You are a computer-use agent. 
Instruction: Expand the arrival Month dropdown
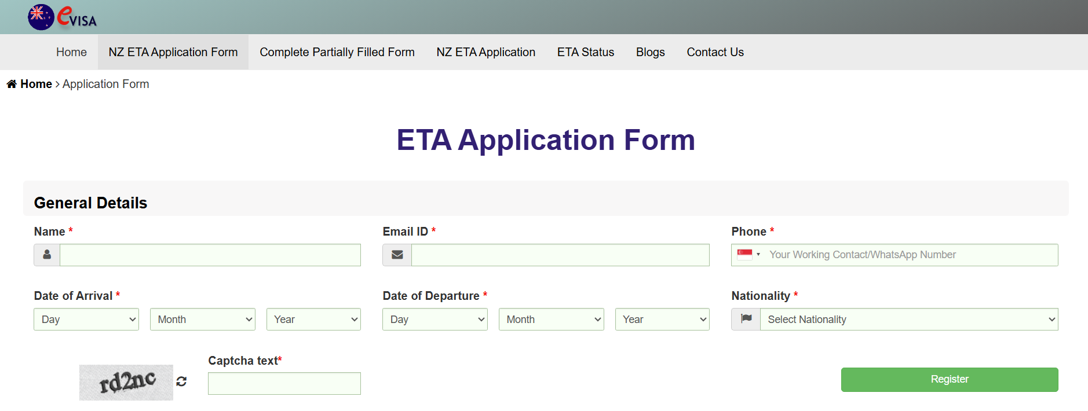tap(203, 320)
